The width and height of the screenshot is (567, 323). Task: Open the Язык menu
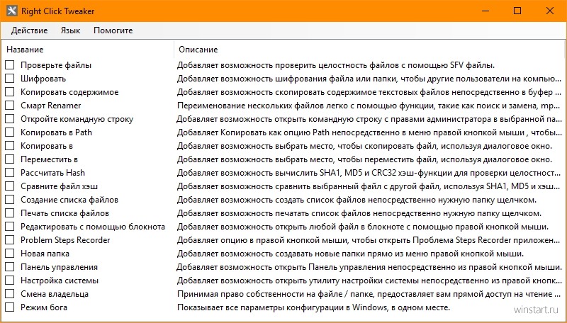pos(70,30)
